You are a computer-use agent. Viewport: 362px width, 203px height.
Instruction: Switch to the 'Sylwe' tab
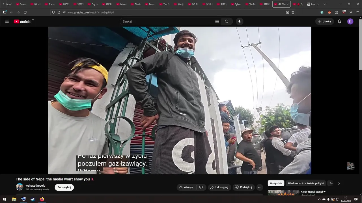[x=236, y=4]
